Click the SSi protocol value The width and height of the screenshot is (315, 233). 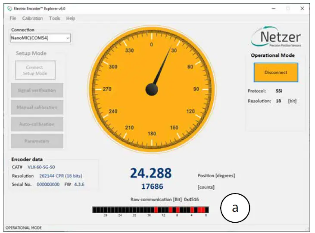[x=279, y=91]
